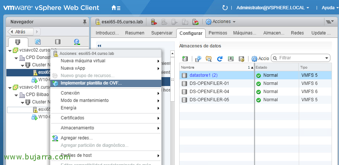Click the disconnect host toolbar icon

click(154, 22)
